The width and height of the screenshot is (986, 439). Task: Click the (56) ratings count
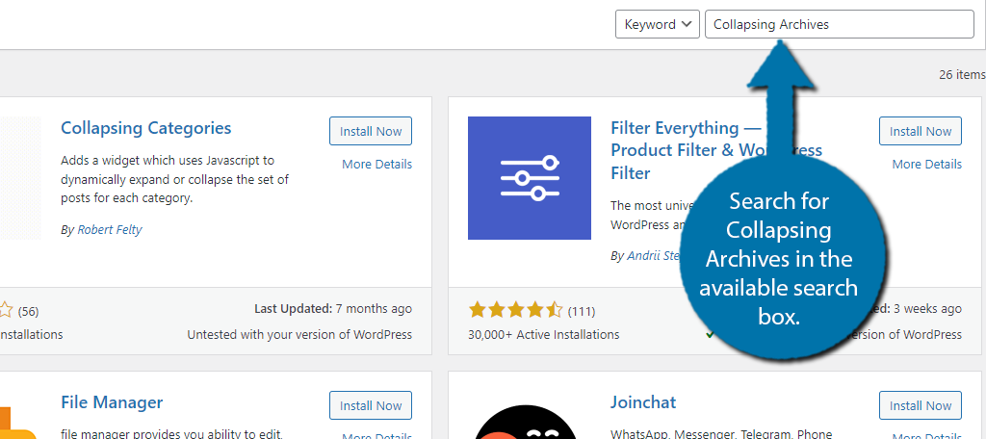[28, 311]
